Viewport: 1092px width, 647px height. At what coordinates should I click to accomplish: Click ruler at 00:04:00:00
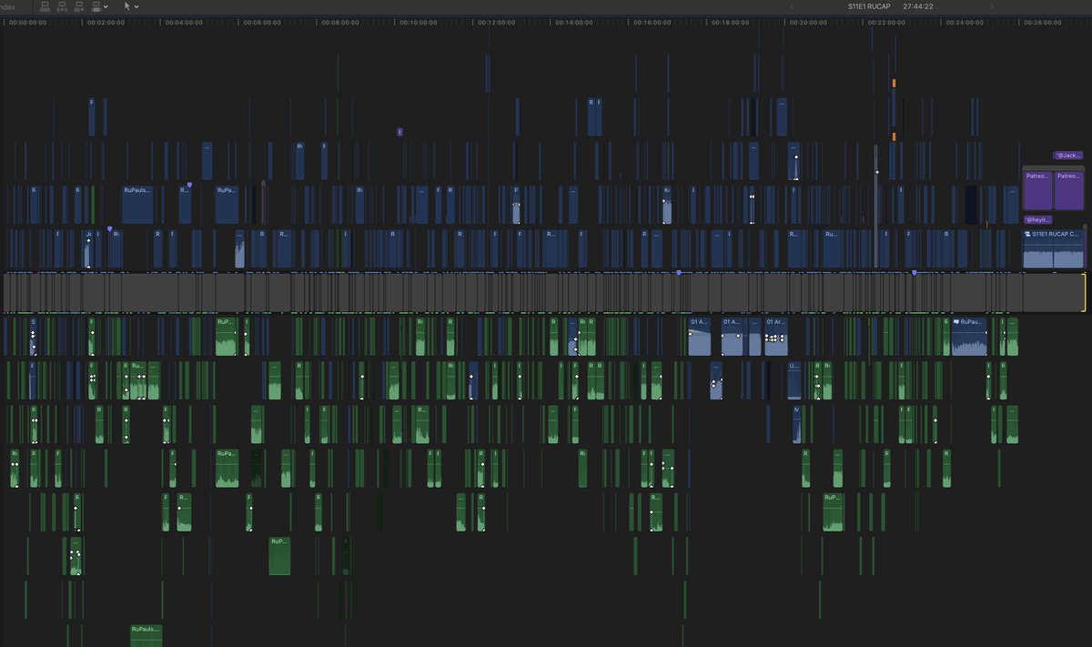(x=184, y=22)
